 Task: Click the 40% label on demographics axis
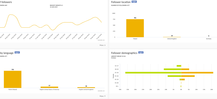click(120, 90)
